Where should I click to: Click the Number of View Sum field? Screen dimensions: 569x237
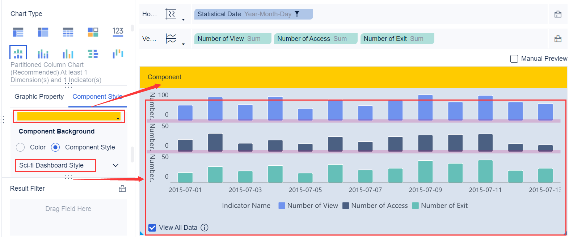click(x=233, y=39)
